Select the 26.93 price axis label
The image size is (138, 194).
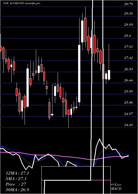tap(129, 69)
